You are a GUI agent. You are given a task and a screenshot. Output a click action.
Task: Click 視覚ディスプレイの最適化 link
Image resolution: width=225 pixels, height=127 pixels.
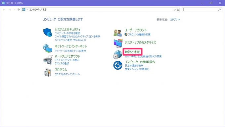137,69
